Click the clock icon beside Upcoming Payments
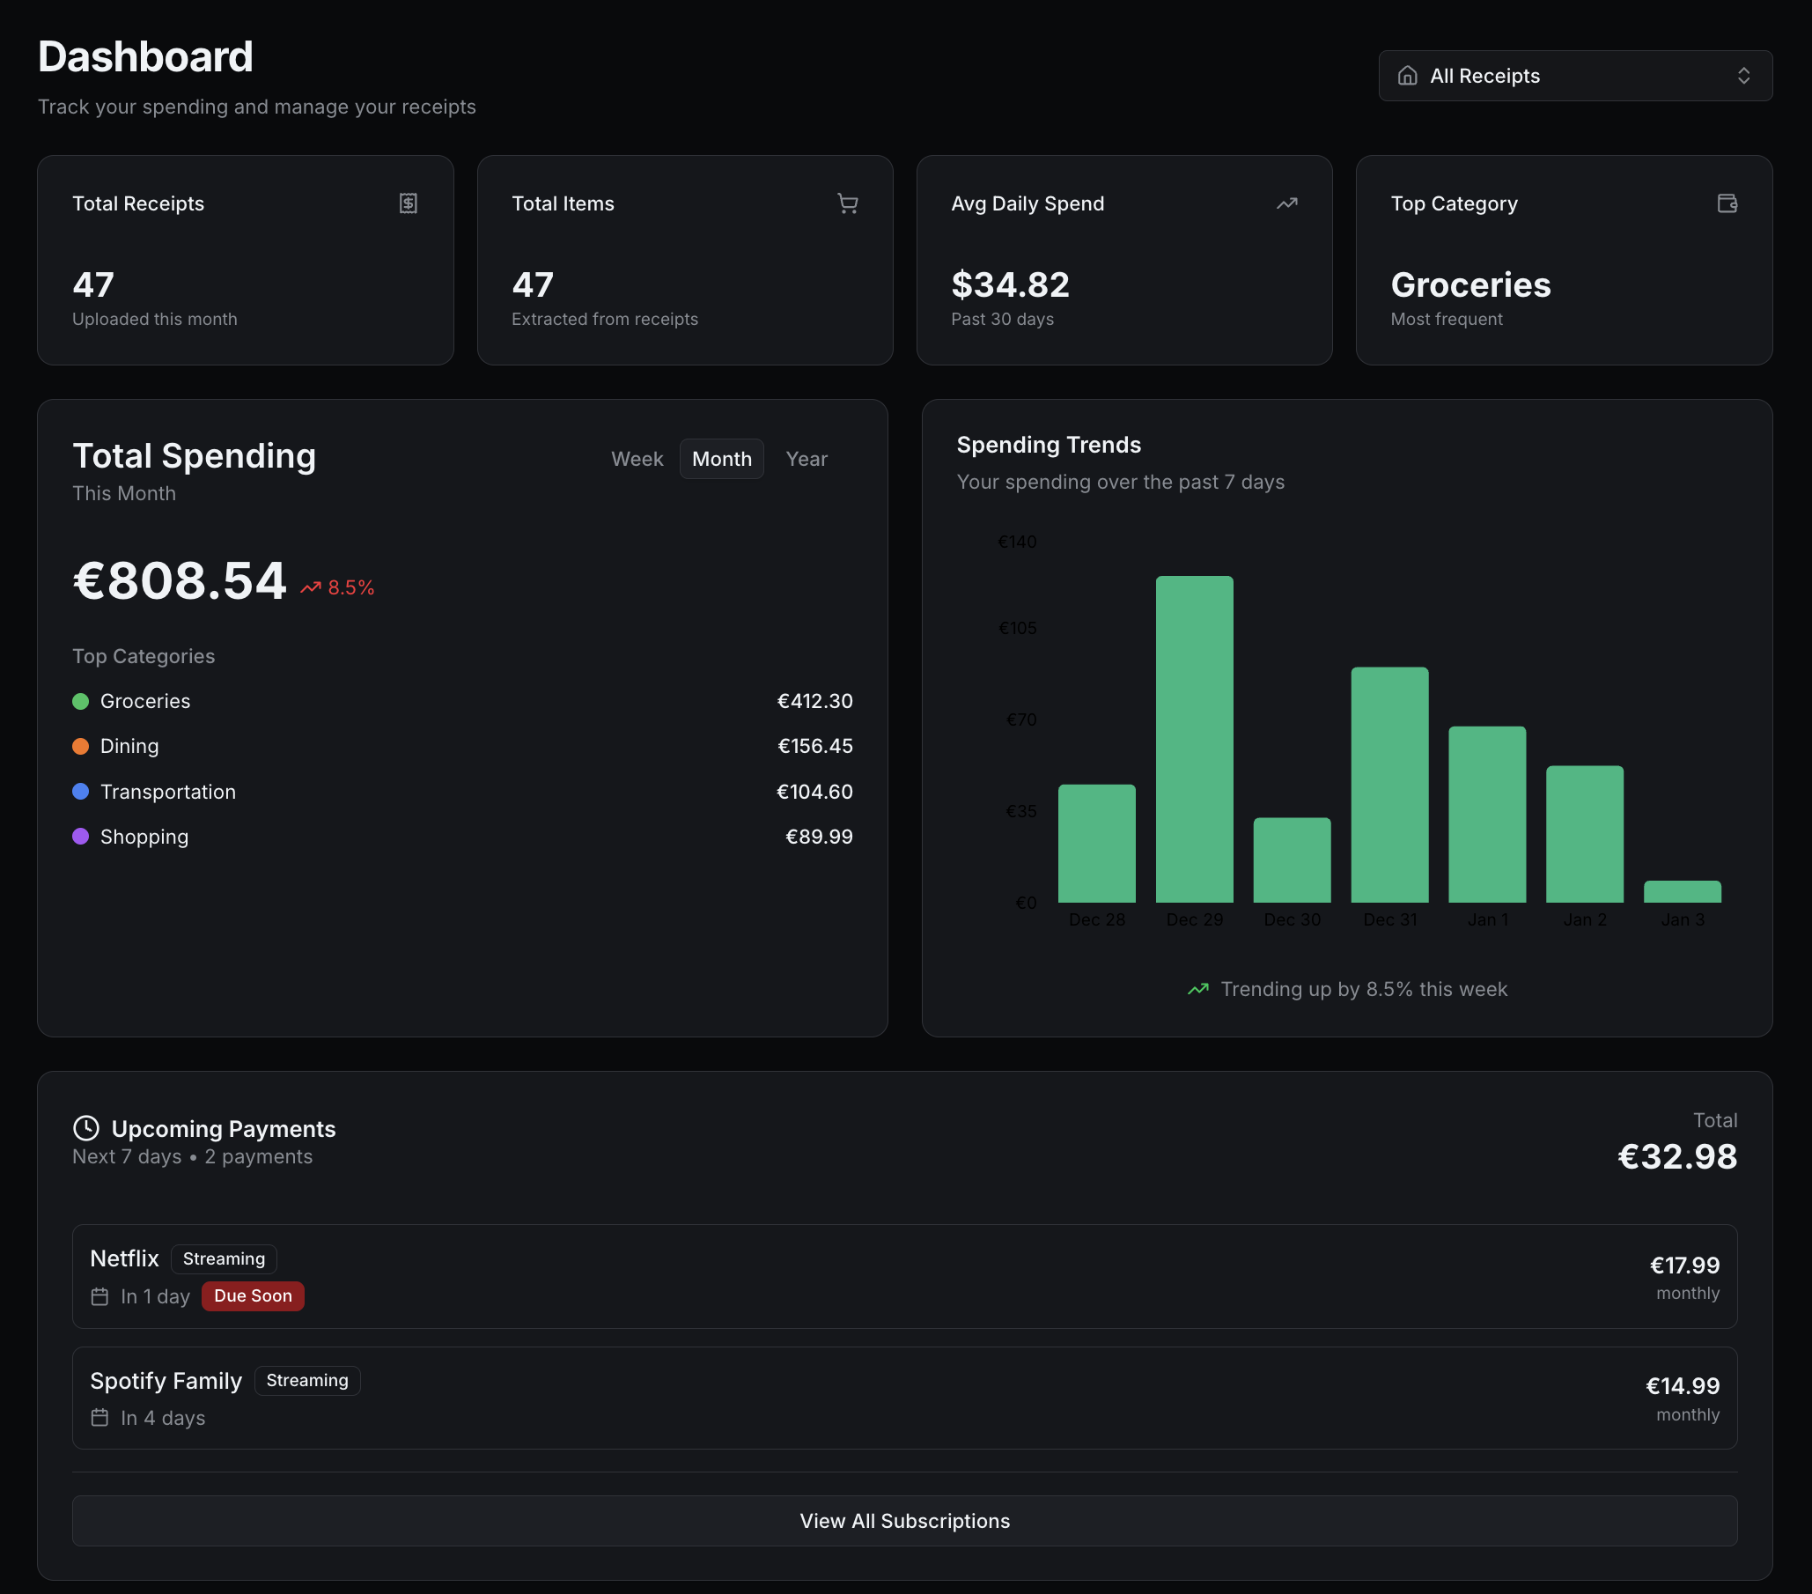Image resolution: width=1812 pixels, height=1594 pixels. (x=86, y=1127)
